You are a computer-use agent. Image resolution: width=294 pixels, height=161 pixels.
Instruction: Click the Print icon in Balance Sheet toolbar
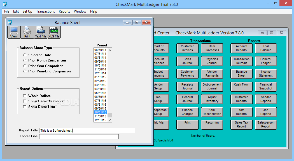click(x=27, y=32)
